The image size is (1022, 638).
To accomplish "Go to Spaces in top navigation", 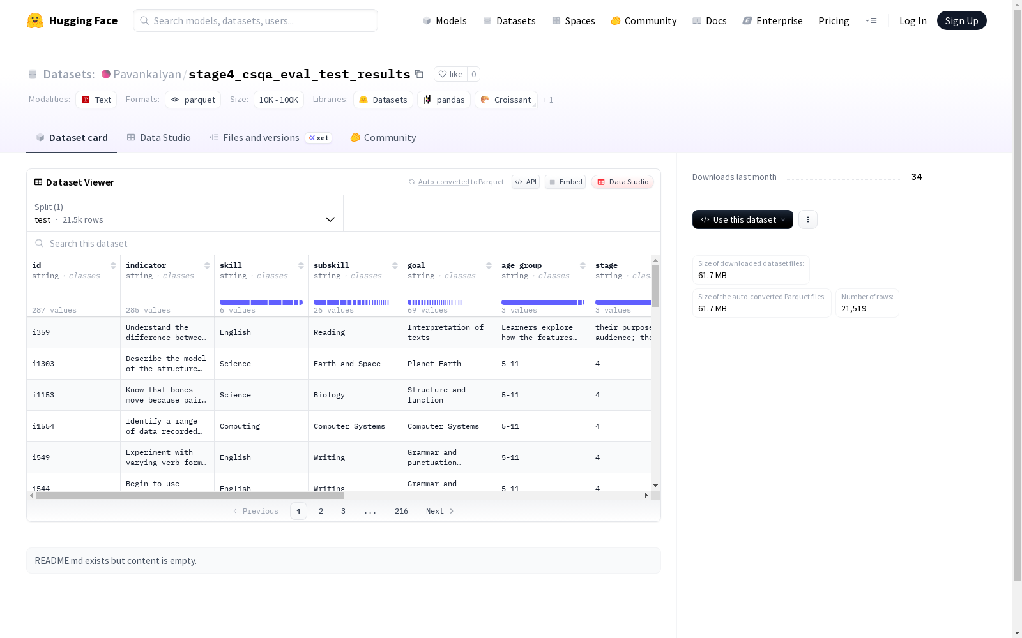I will [x=574, y=20].
